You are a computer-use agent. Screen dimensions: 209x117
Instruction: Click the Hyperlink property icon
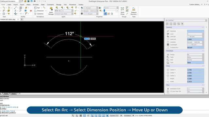(x=168, y=31)
